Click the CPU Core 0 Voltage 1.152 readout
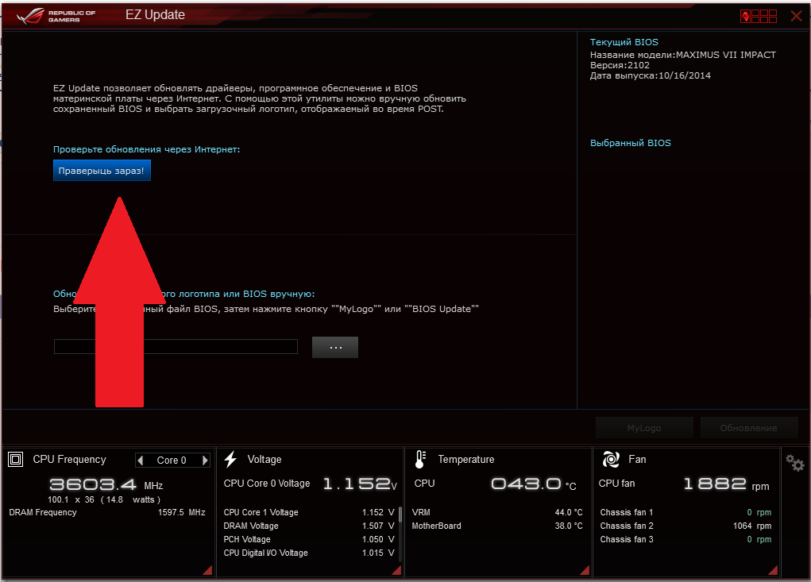This screenshot has height=582, width=811. 360,484
